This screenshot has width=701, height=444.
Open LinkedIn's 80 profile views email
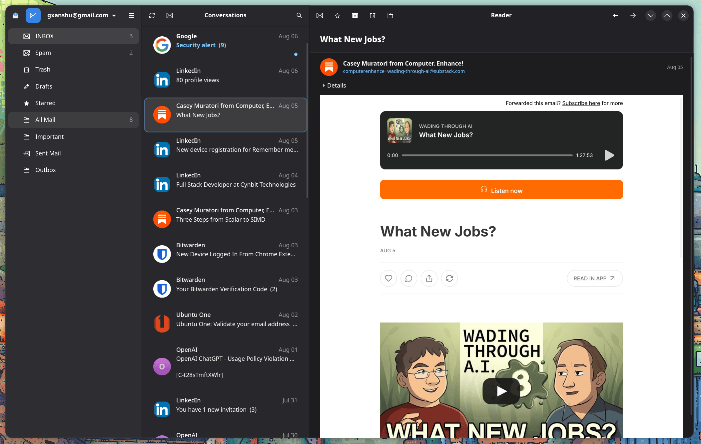tap(225, 80)
